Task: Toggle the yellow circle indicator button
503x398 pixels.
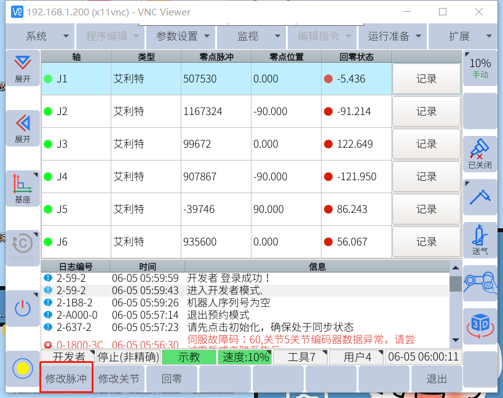Action: (x=23, y=368)
